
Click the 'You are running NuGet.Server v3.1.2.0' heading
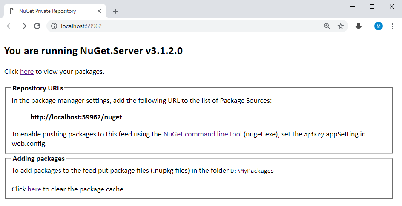(94, 51)
